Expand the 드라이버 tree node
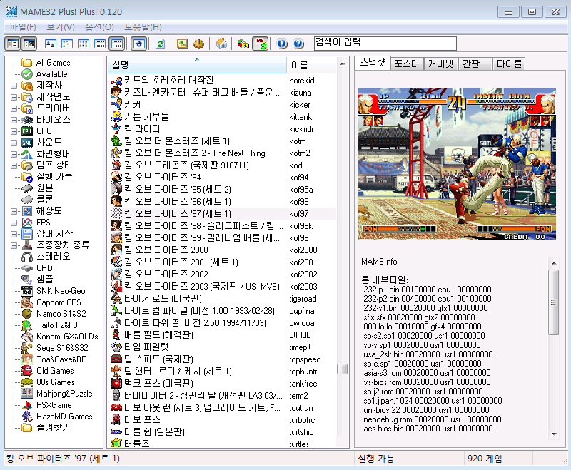Image resolution: width=571 pixels, height=470 pixels. tap(14, 109)
